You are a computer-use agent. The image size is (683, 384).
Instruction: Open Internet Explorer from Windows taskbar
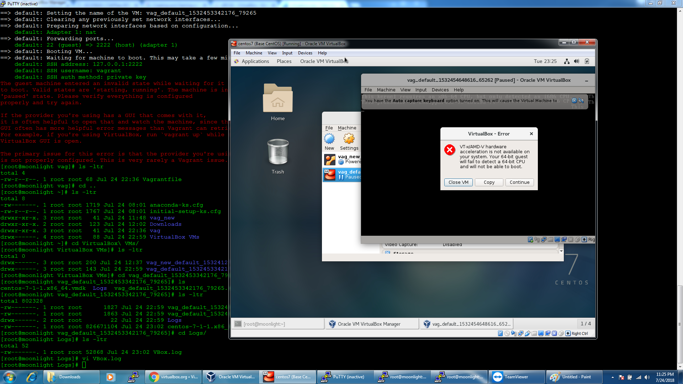[32, 377]
